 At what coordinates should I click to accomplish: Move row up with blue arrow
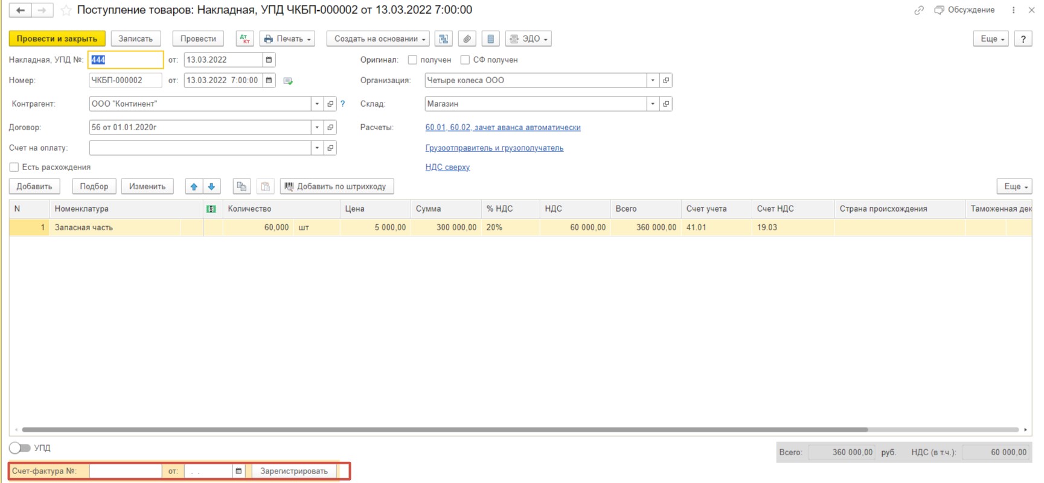click(x=194, y=186)
